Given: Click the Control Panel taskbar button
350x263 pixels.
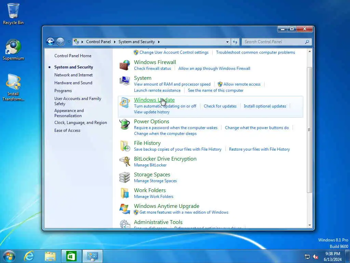Looking at the screenshot, I should (x=92, y=256).
